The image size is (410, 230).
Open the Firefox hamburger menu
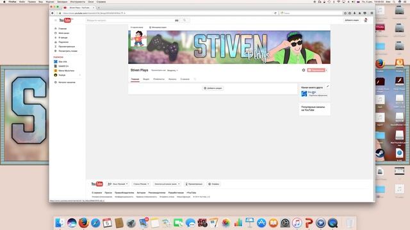click(372, 13)
